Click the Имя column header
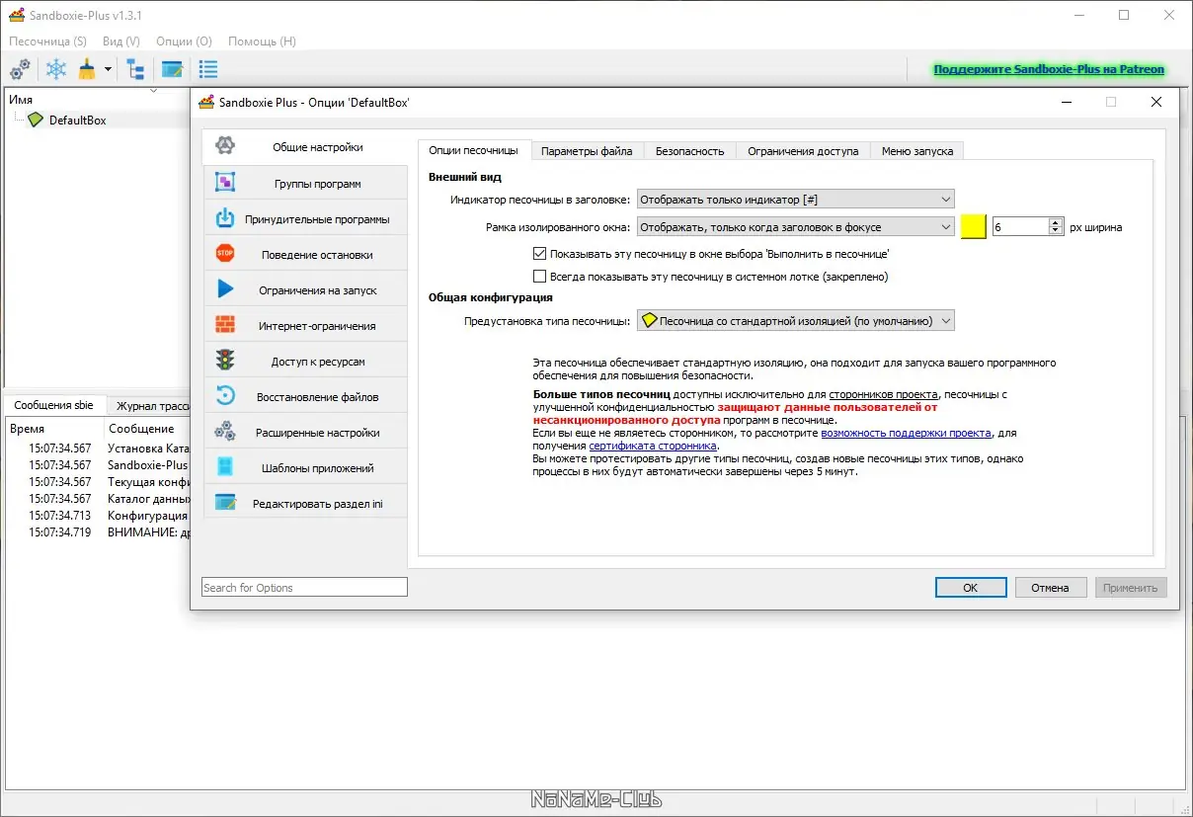Image resolution: width=1193 pixels, height=817 pixels. pos(21,100)
